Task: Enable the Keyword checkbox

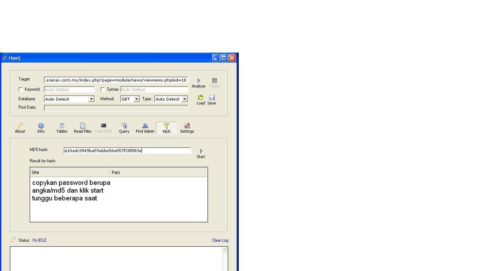Action: pos(21,90)
